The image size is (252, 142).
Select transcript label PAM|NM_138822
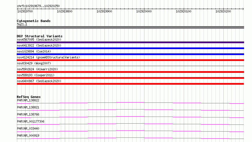click(x=28, y=100)
